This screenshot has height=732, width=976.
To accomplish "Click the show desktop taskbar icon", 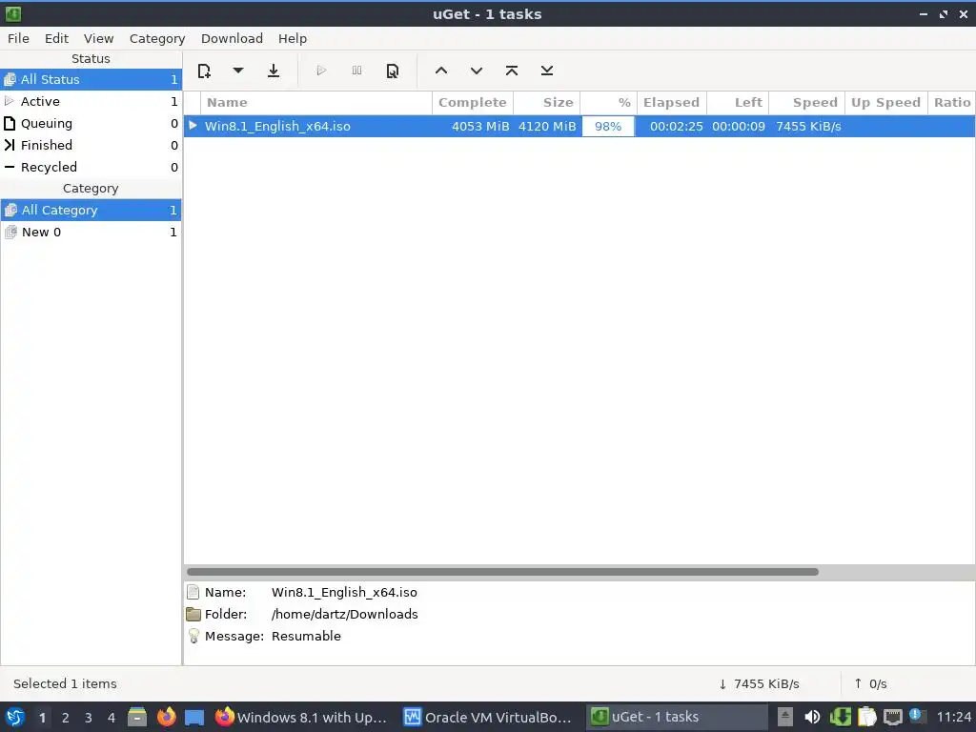I will coord(194,717).
